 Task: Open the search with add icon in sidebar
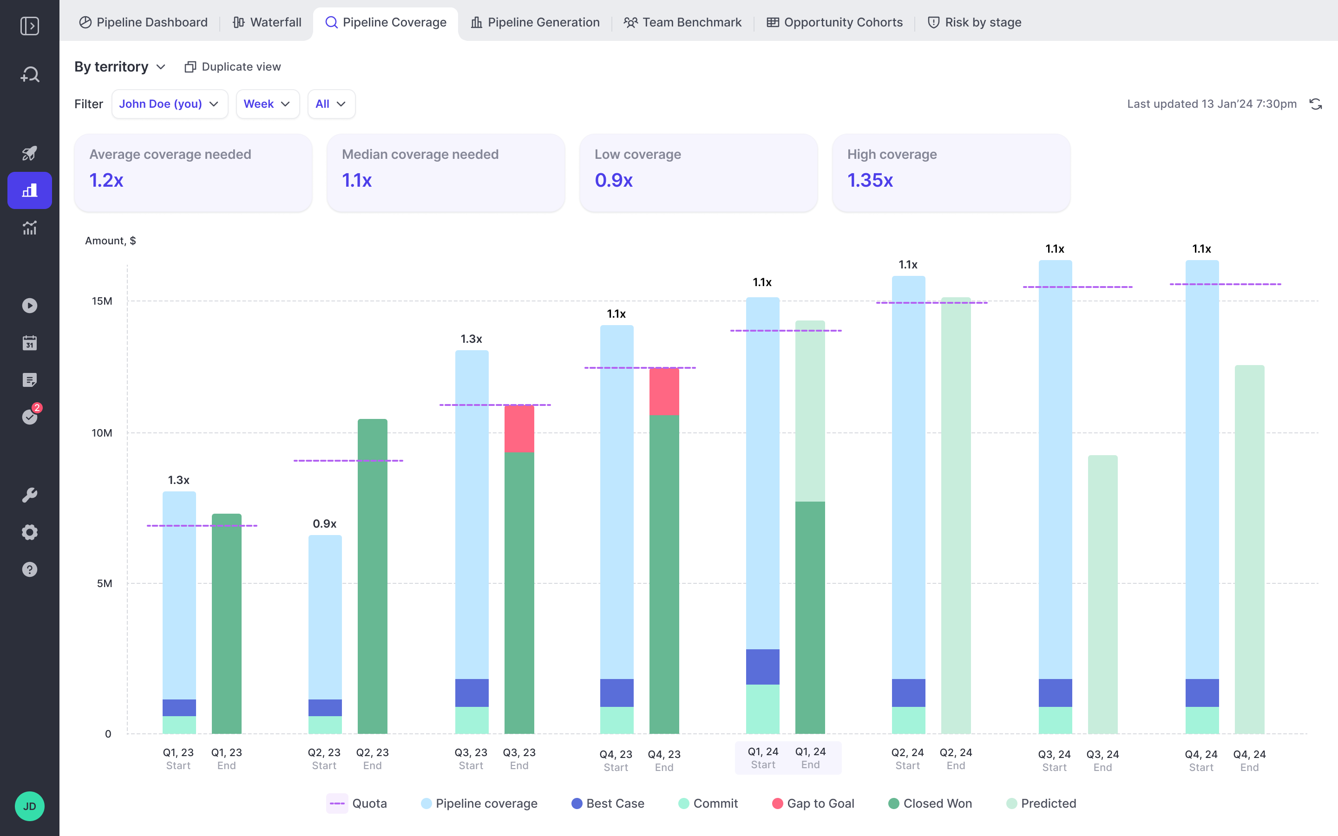pyautogui.click(x=29, y=74)
